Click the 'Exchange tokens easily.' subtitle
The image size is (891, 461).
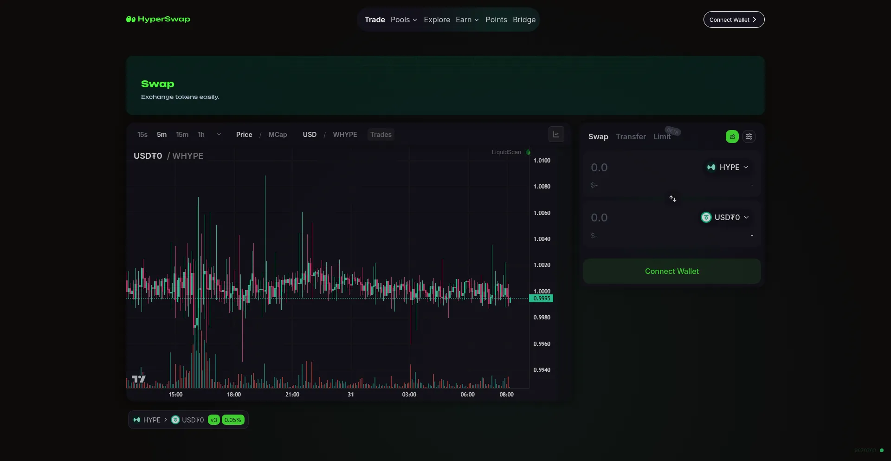pos(180,97)
